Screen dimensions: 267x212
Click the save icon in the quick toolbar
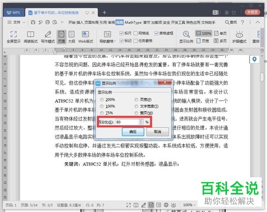tap(33, 22)
